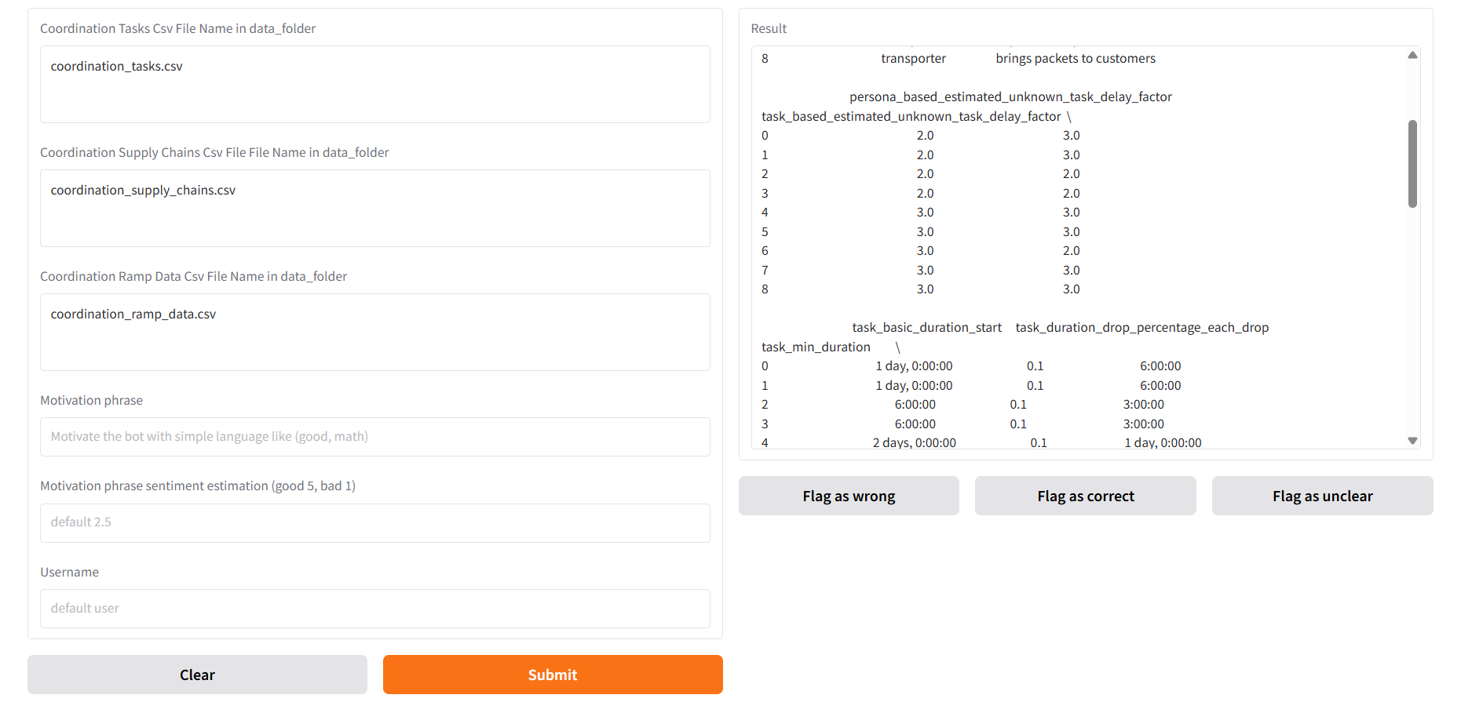
Task: Click 'brings packets to customers' text
Action: click(x=1076, y=58)
